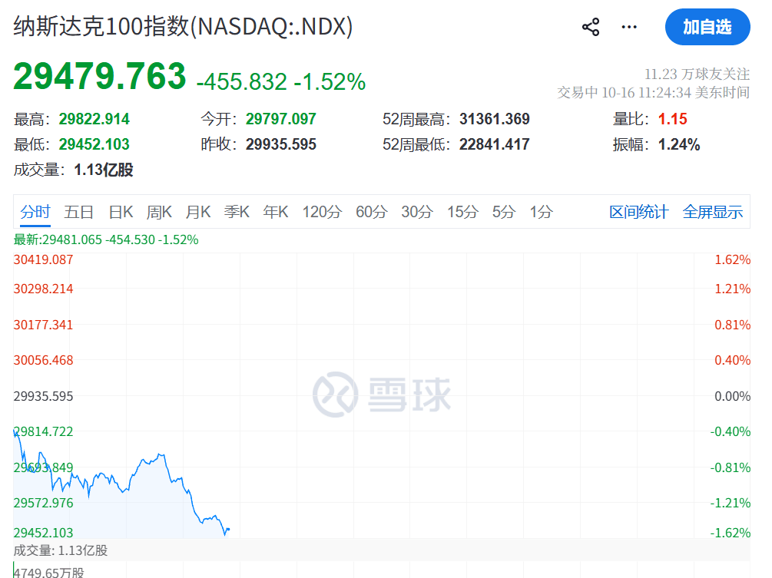Click the -1.21% right axis label

tap(731, 503)
